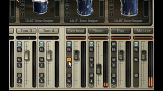
Task: Invert phase on the Overhead channel
Action: 69,75
